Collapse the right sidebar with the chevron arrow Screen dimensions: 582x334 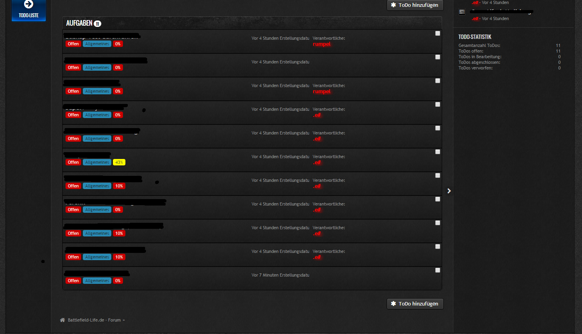click(449, 191)
